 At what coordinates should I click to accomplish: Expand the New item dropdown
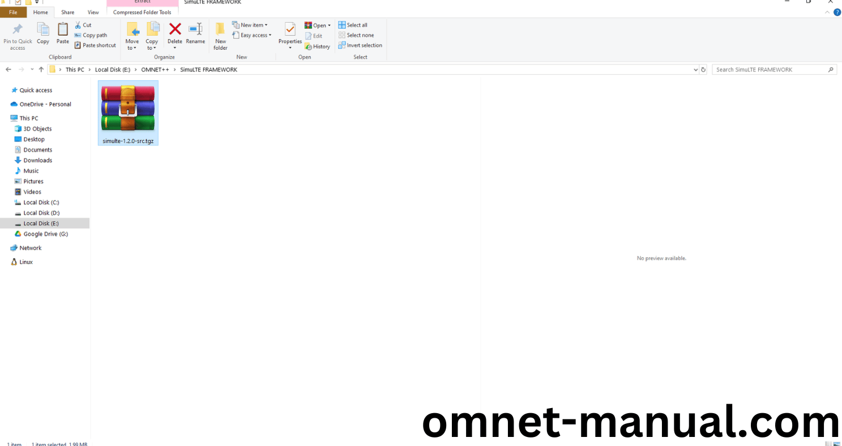pyautogui.click(x=250, y=25)
